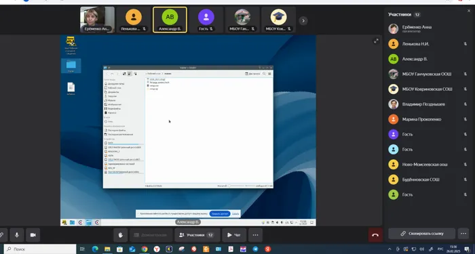Click file manager back arrow

point(107,74)
